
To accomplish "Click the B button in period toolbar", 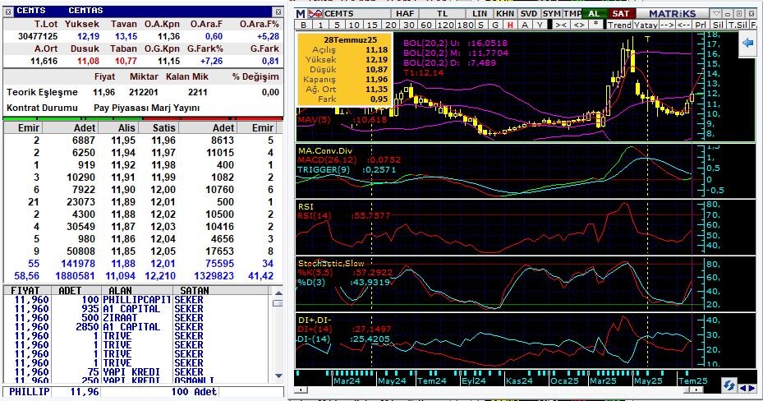I will point(304,25).
